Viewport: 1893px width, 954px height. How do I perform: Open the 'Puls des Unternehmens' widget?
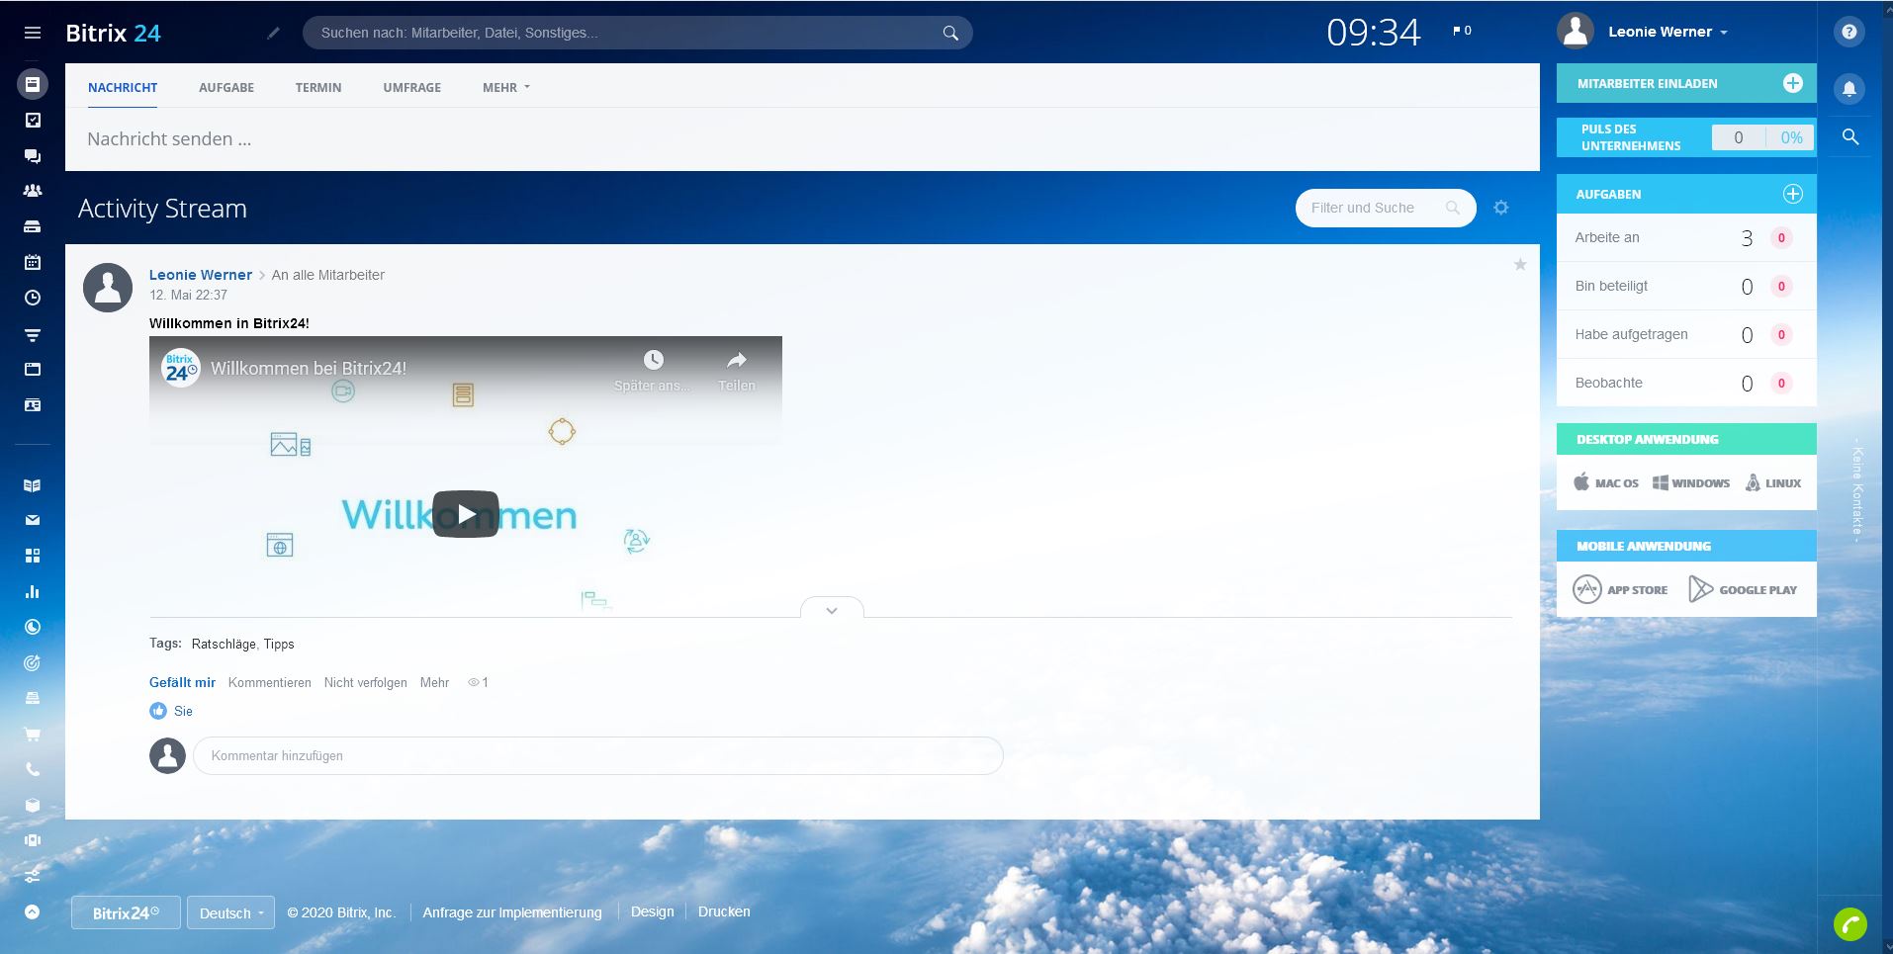[1686, 137]
